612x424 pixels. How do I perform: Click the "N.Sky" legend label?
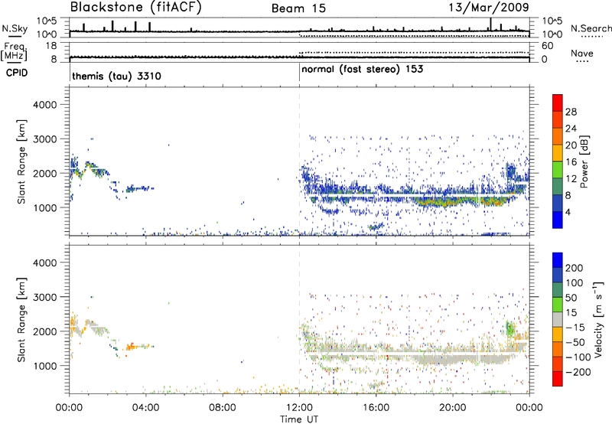[x=15, y=28]
